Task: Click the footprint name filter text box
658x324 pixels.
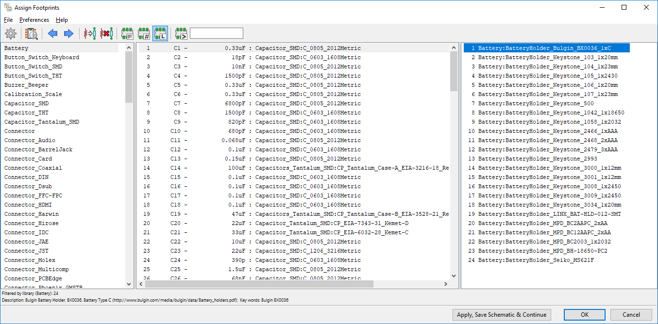Action: tap(216, 33)
